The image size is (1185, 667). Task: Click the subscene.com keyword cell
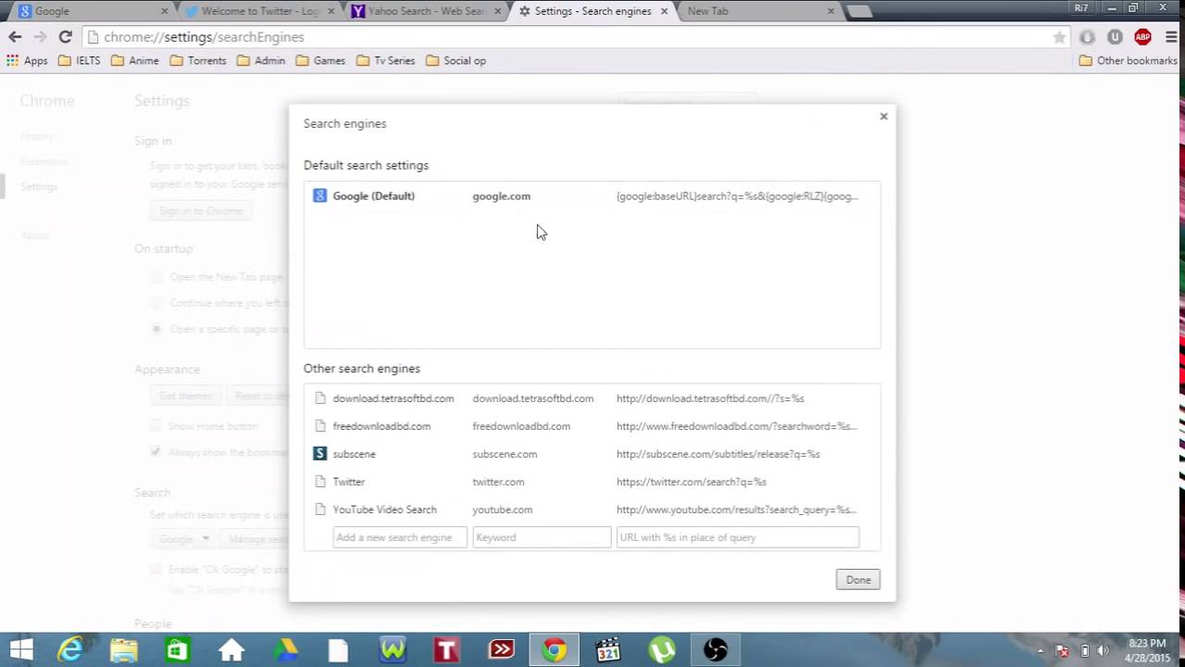point(505,454)
